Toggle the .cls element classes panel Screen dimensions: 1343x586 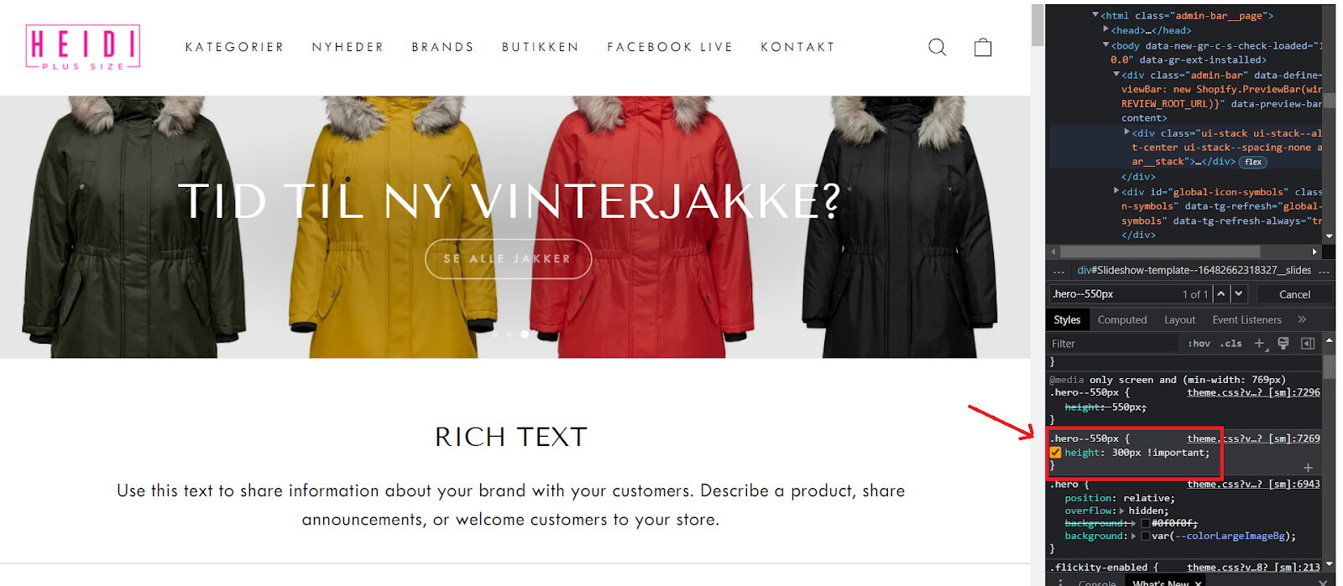1231,344
